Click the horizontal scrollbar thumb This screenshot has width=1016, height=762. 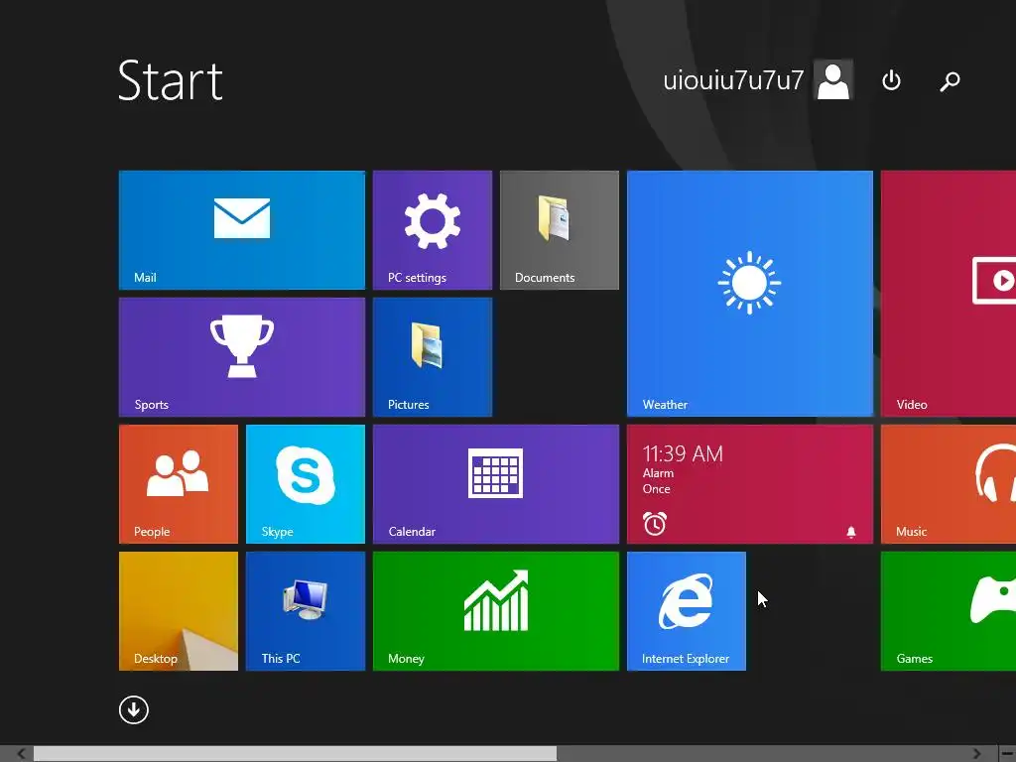(295, 754)
